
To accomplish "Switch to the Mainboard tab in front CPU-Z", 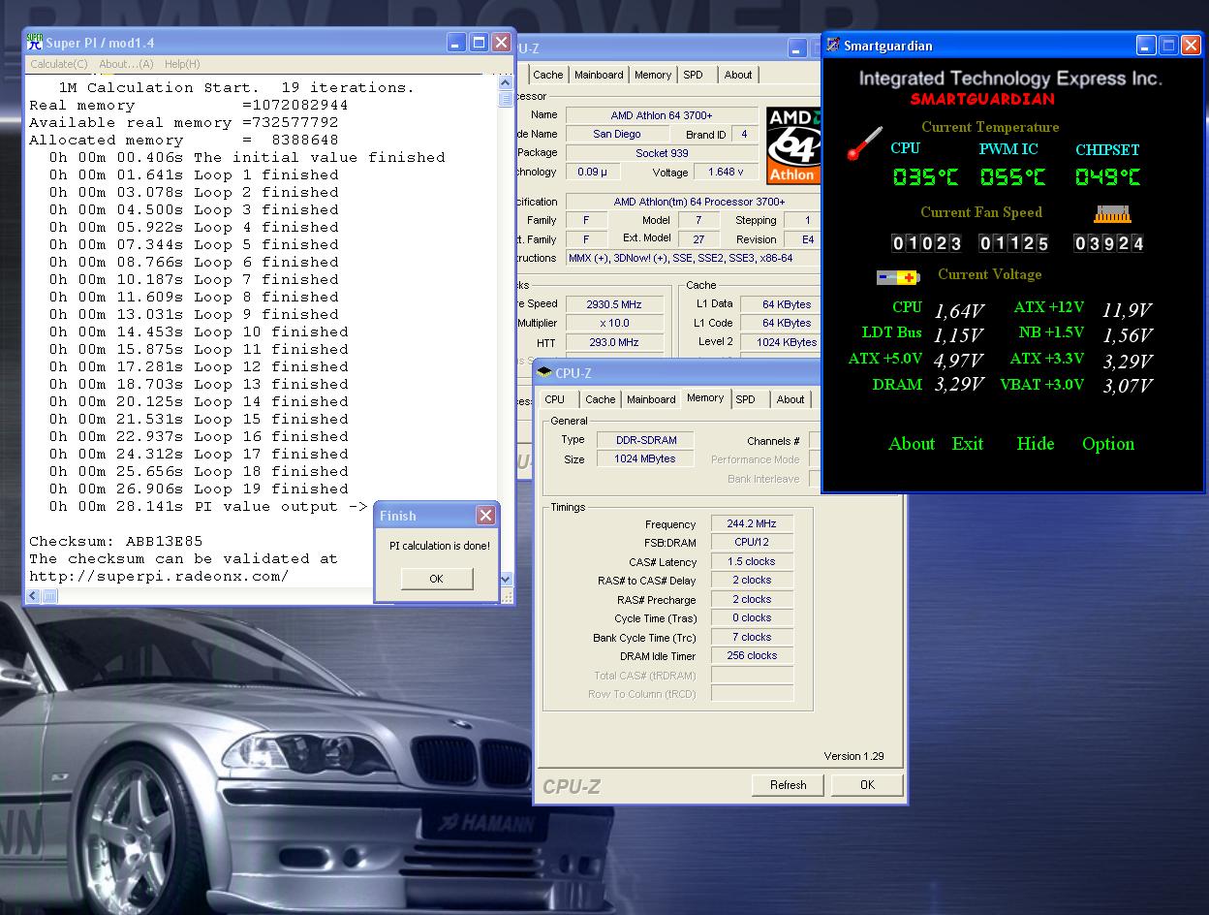I will [651, 399].
